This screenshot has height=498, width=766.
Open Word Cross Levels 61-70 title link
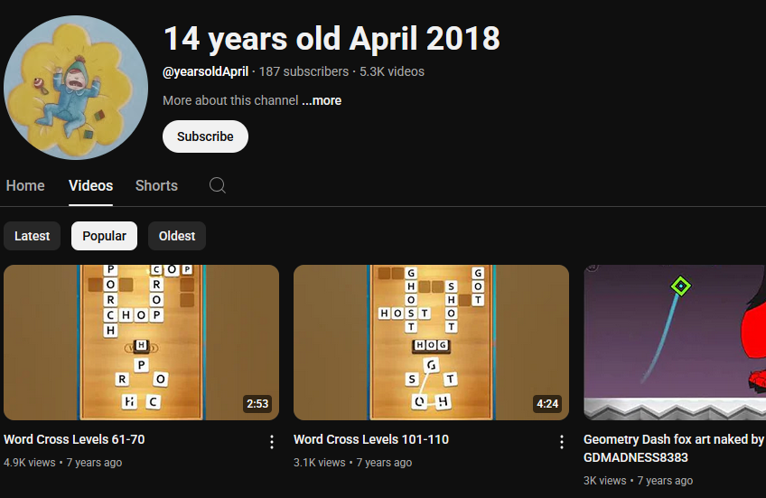tap(74, 439)
